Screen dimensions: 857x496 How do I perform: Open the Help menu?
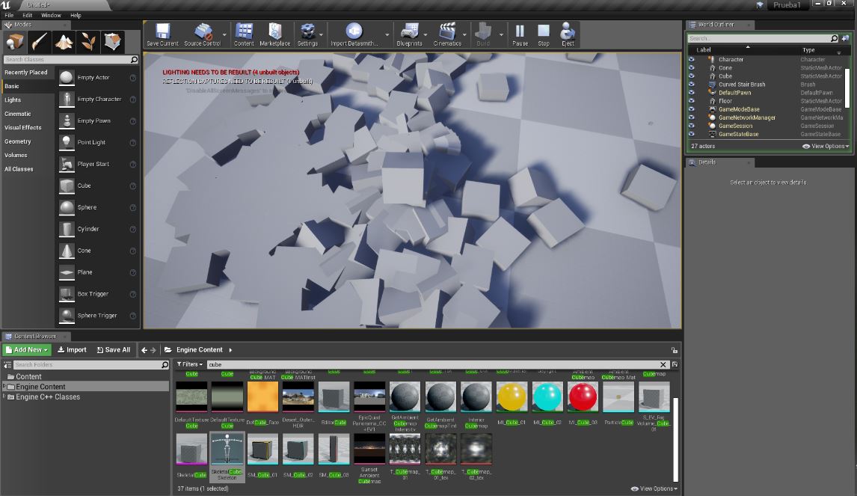coord(76,15)
